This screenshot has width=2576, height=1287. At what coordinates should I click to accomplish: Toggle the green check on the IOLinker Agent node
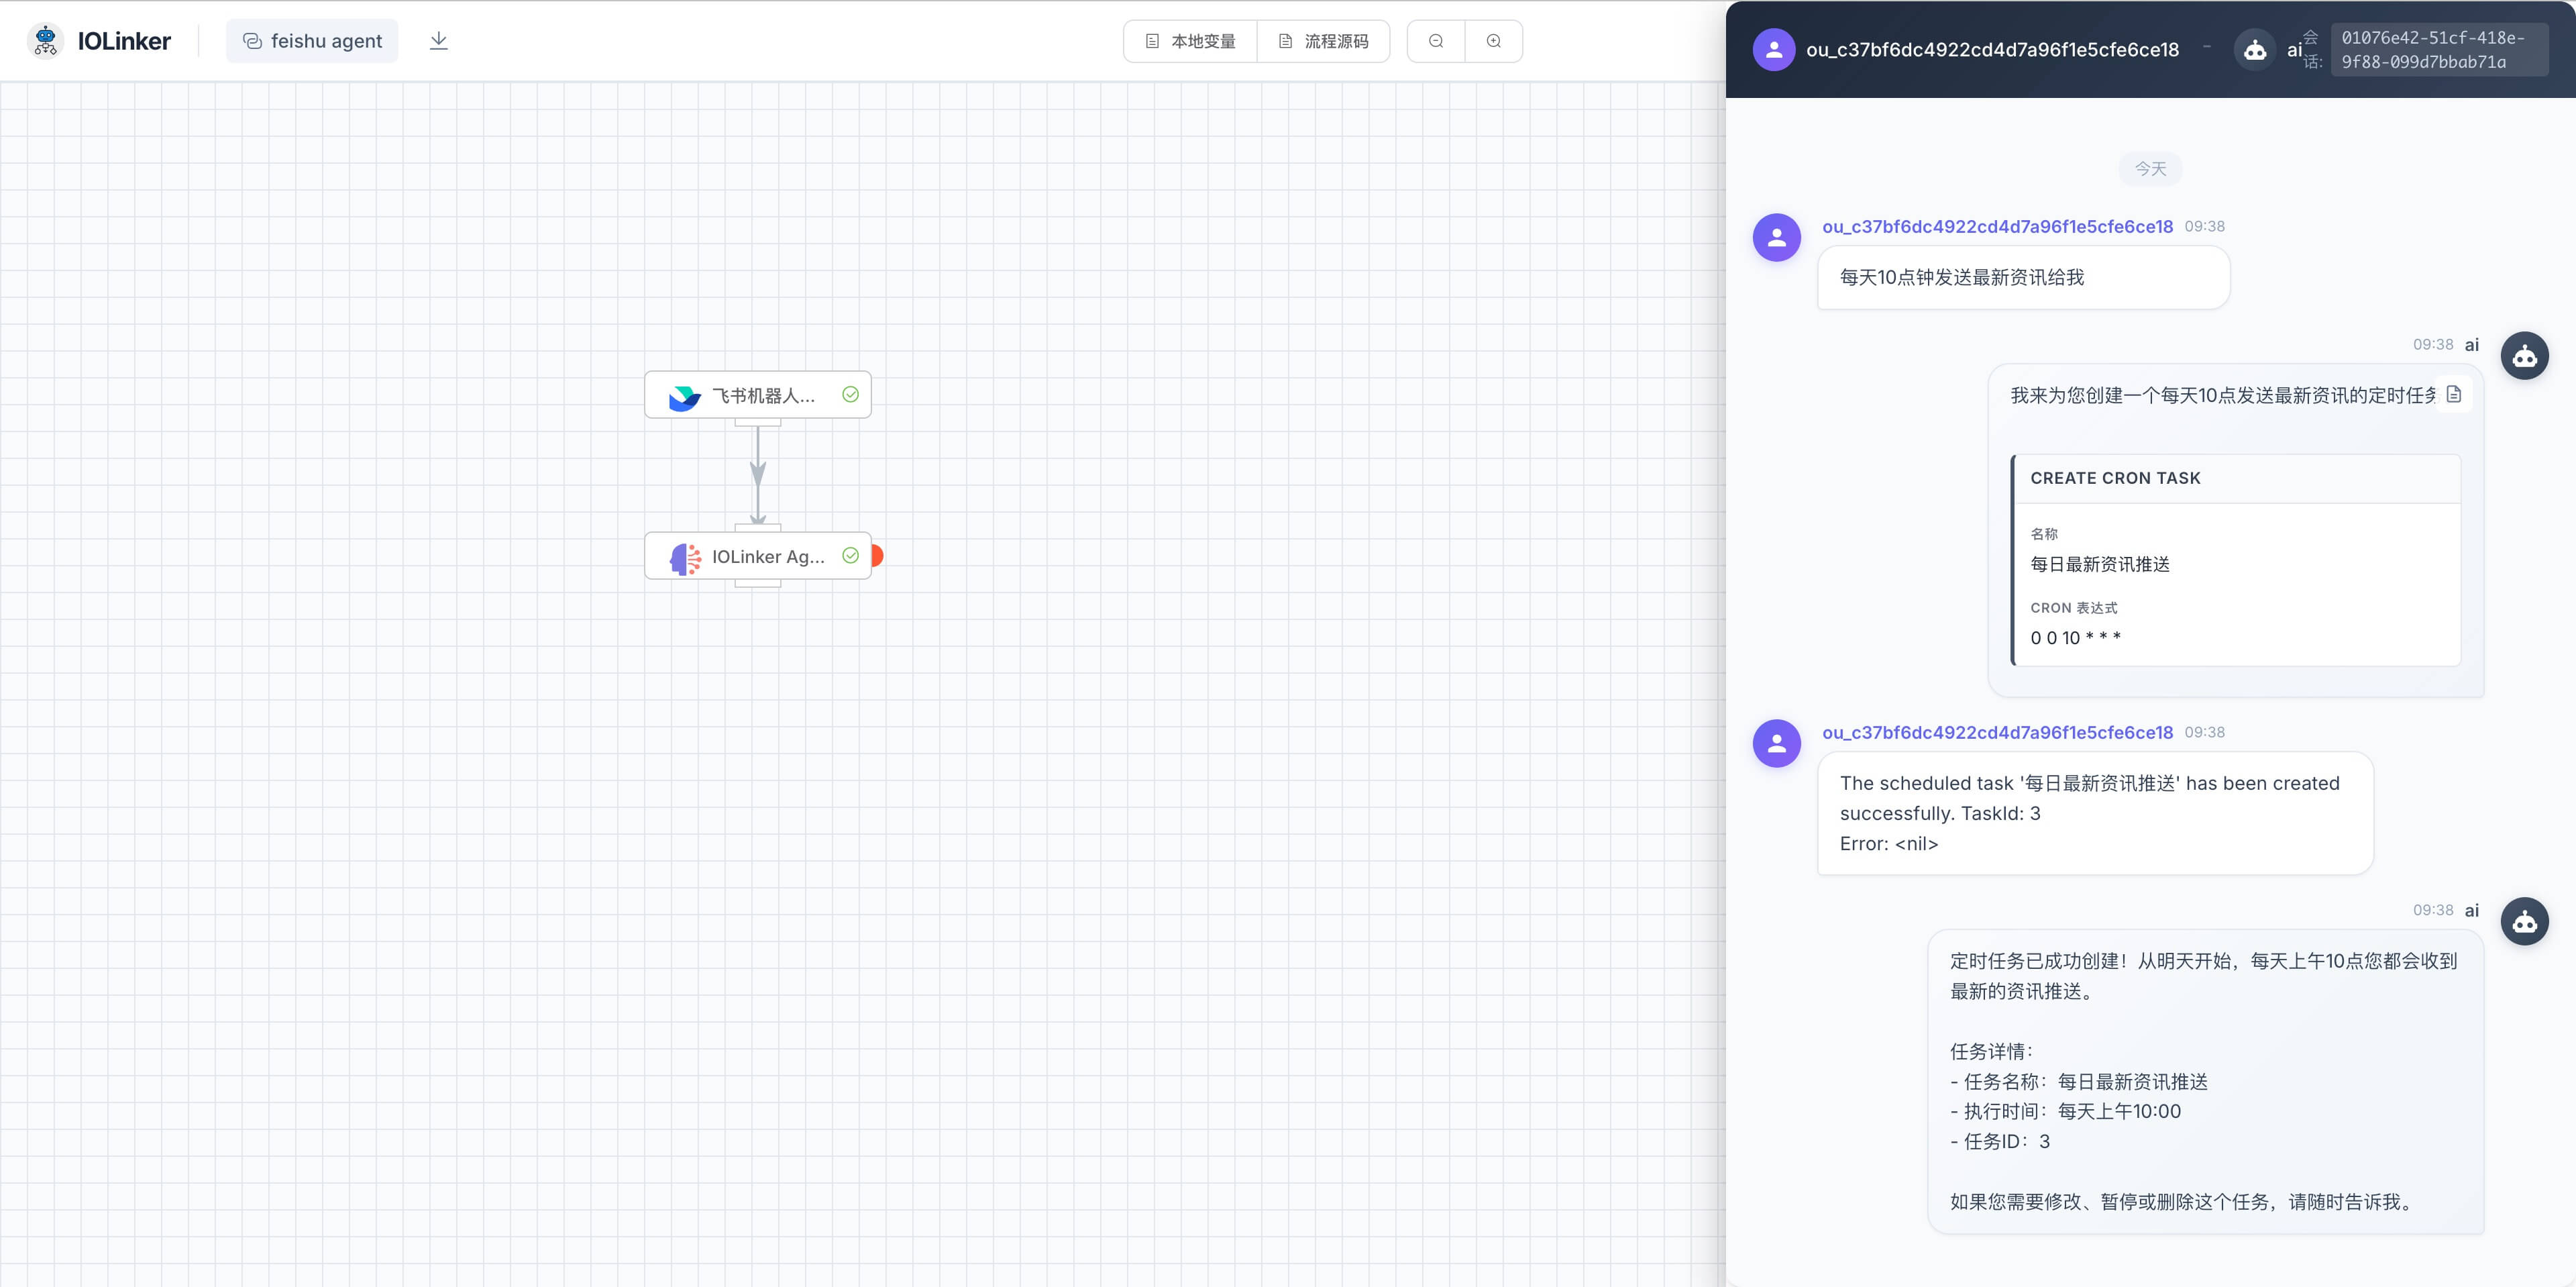pyautogui.click(x=851, y=556)
